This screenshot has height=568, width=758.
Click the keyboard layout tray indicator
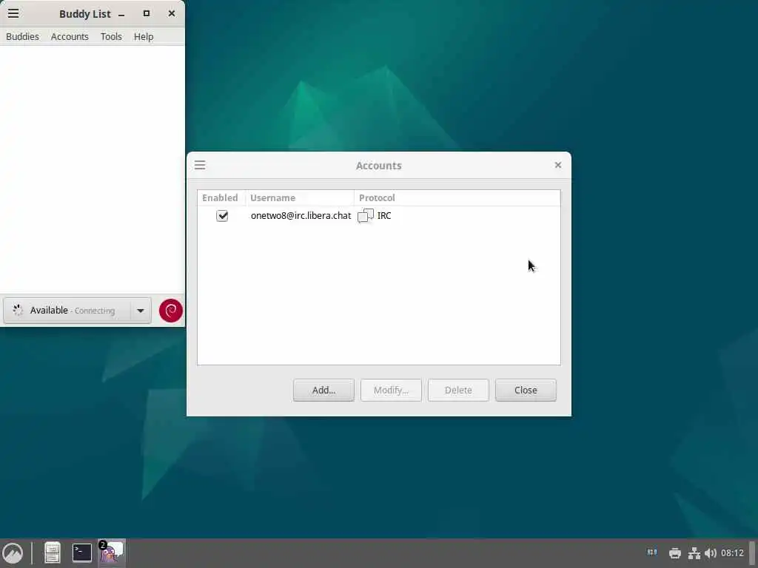[x=652, y=552]
